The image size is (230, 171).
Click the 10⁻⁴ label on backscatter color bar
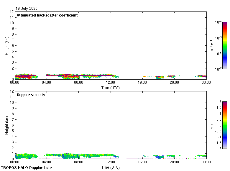pos(218,22)
